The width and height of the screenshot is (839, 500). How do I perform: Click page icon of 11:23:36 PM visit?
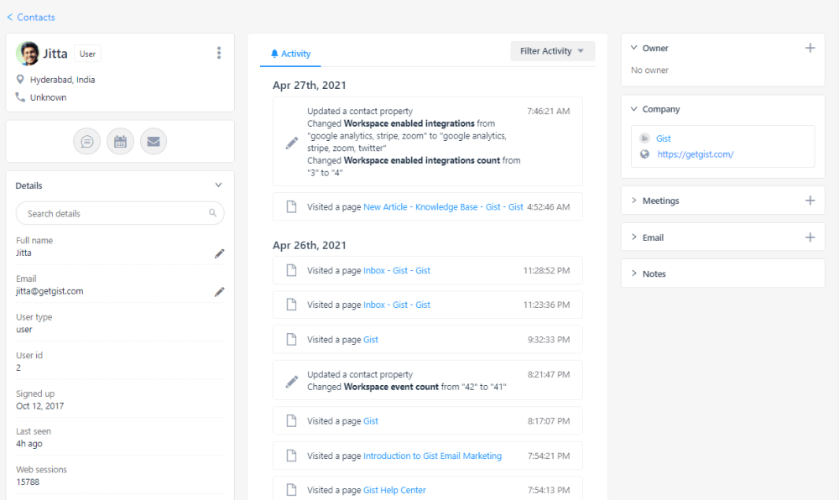coord(291,305)
